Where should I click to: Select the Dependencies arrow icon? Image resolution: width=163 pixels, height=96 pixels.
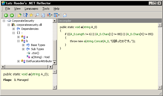pos(18,29)
